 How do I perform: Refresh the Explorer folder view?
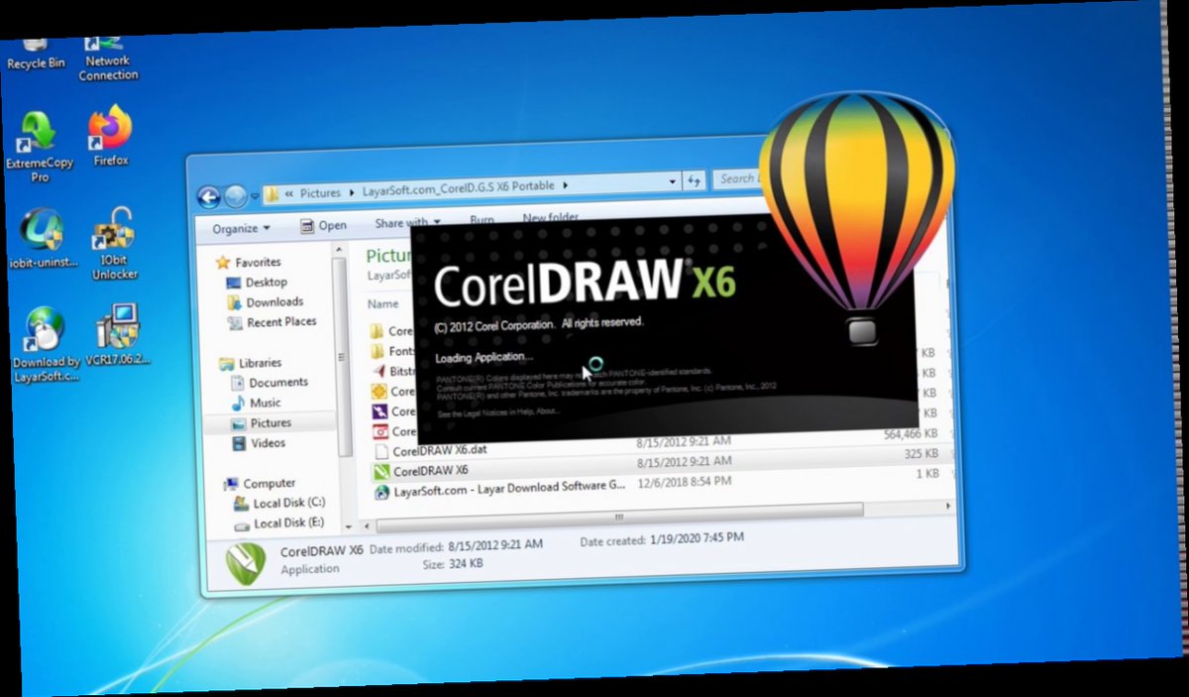click(x=694, y=180)
